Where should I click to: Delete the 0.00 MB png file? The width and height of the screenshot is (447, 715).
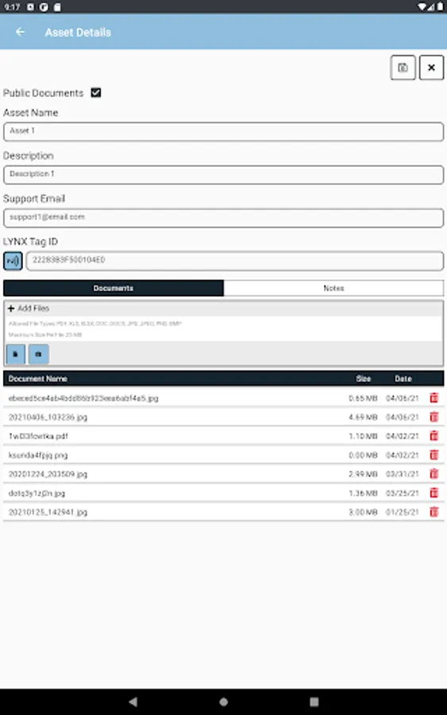tap(434, 454)
